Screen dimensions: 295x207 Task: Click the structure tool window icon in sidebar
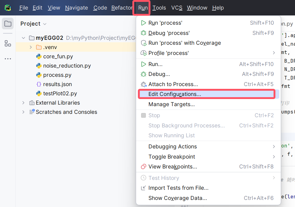click(7, 43)
